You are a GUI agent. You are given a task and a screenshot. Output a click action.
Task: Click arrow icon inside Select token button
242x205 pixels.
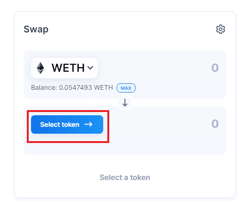[x=88, y=124]
